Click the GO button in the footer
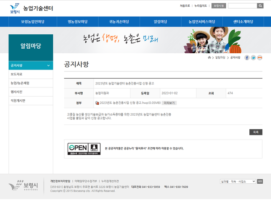The width and height of the screenshot is (271, 200). (x=260, y=181)
